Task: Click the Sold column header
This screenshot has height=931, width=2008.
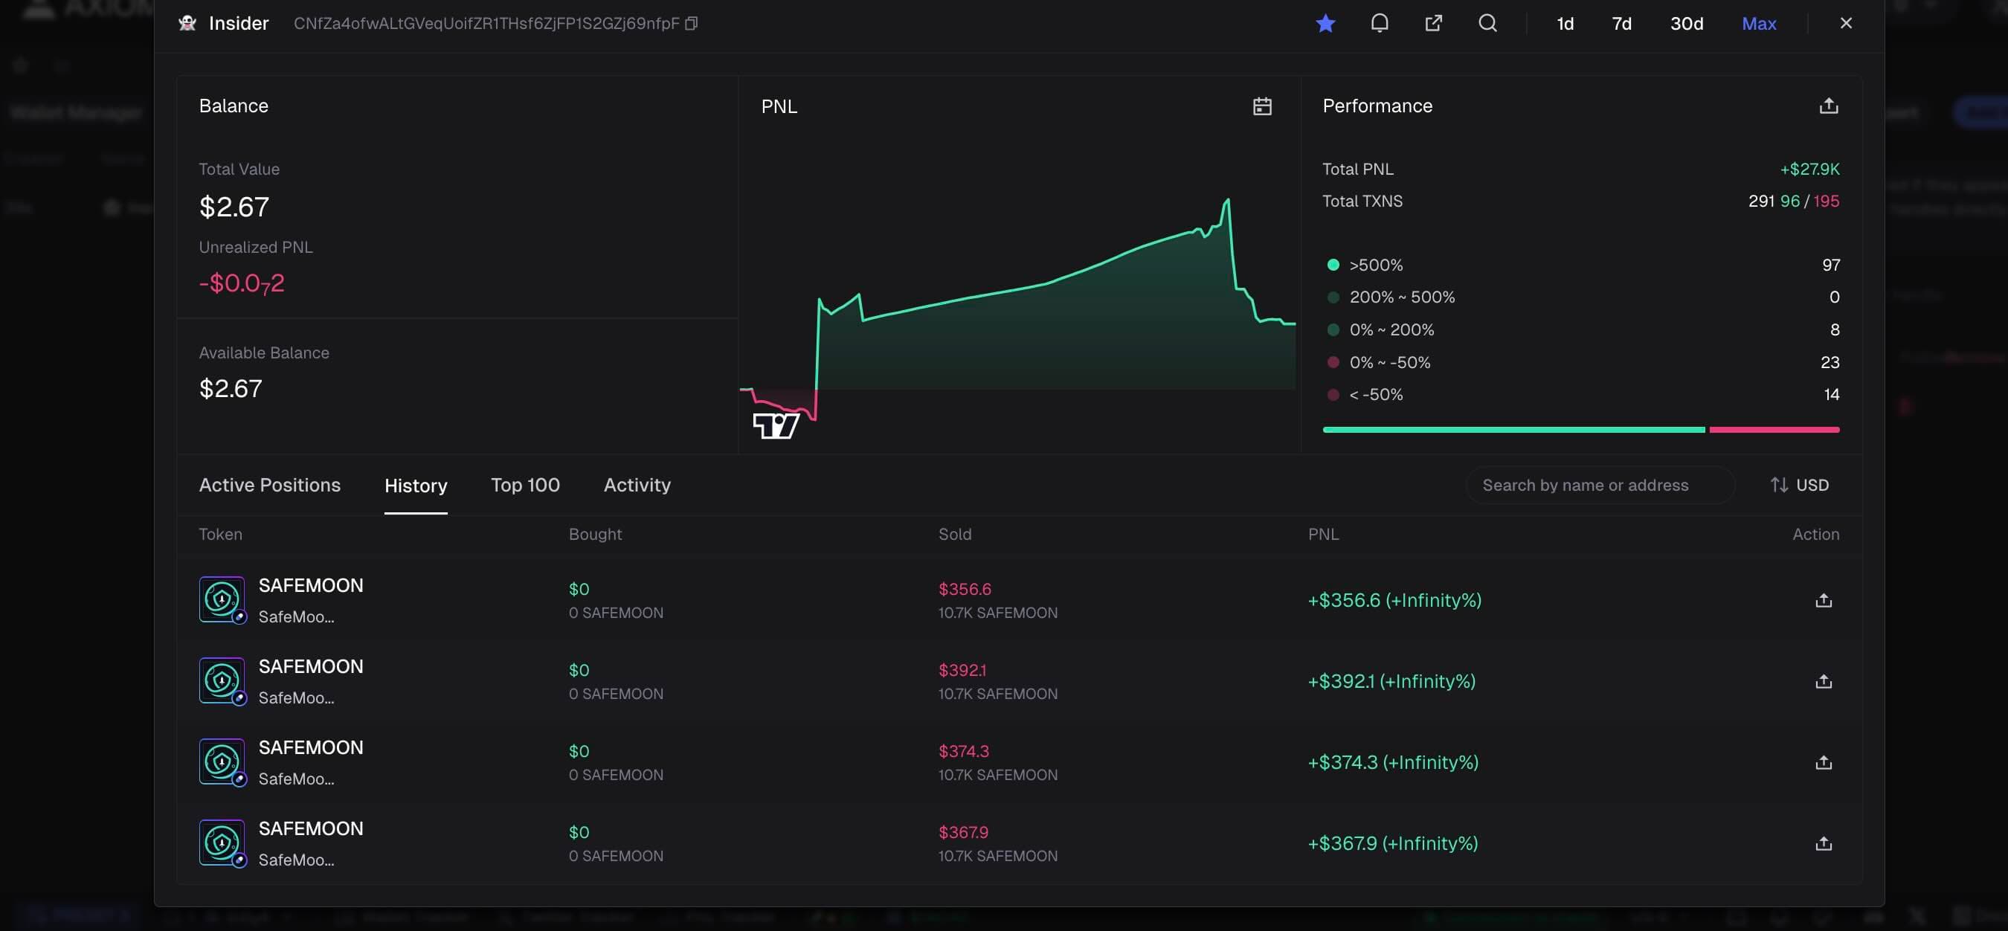Action: pos(955,535)
